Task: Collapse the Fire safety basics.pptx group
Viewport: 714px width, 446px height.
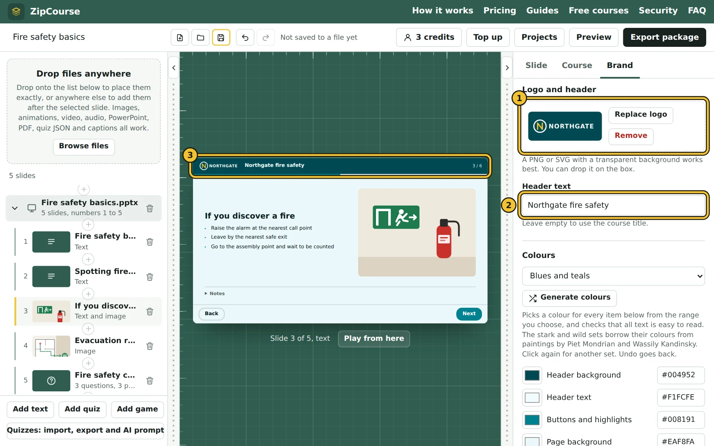Action: (15, 208)
